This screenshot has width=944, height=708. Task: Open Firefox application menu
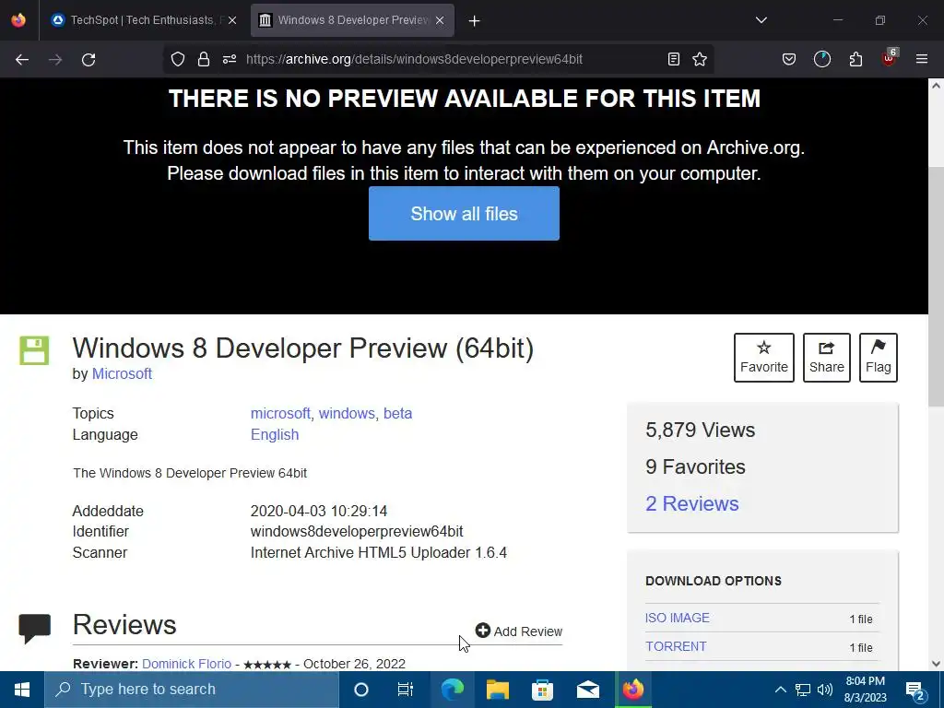pyautogui.click(x=922, y=59)
